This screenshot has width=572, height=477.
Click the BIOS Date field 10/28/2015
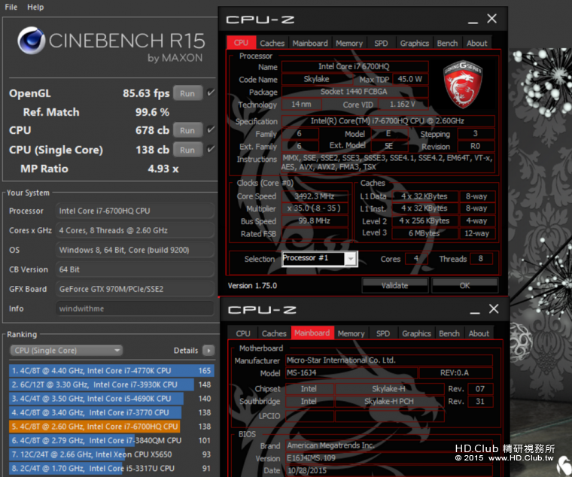click(389, 470)
